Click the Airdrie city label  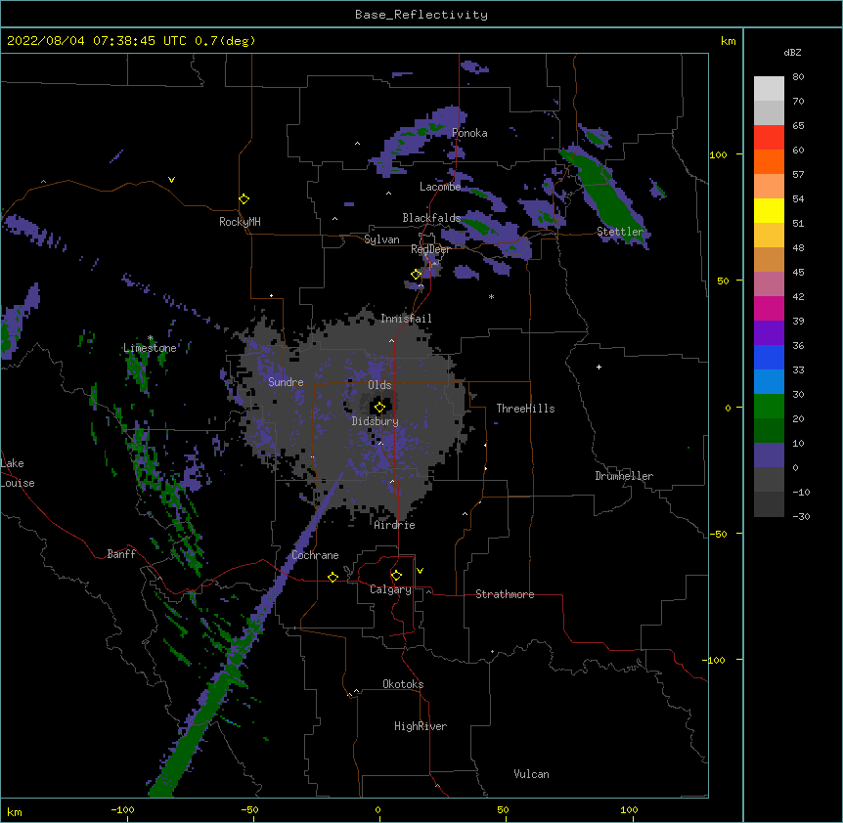point(395,526)
